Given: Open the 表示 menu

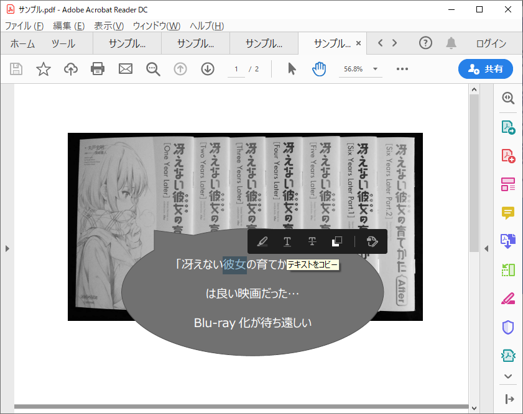Looking at the screenshot, I should (106, 25).
